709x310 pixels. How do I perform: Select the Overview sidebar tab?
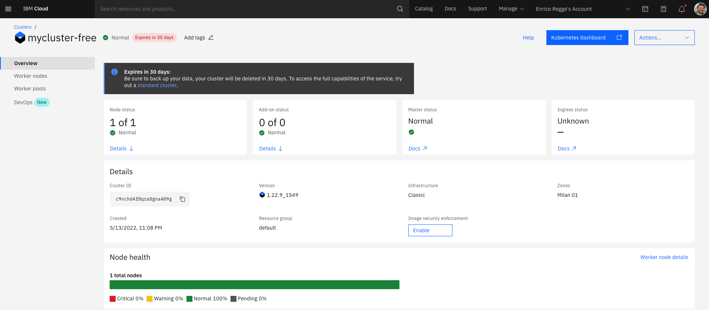click(x=48, y=63)
